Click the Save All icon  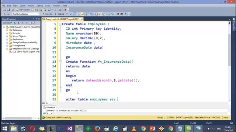(x=12, y=10)
